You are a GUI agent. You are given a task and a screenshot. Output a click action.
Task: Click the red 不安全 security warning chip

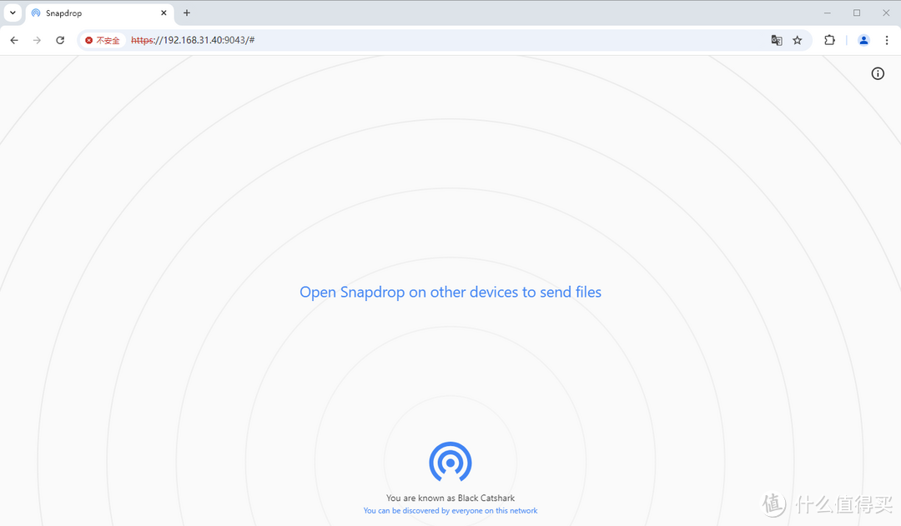click(x=103, y=40)
